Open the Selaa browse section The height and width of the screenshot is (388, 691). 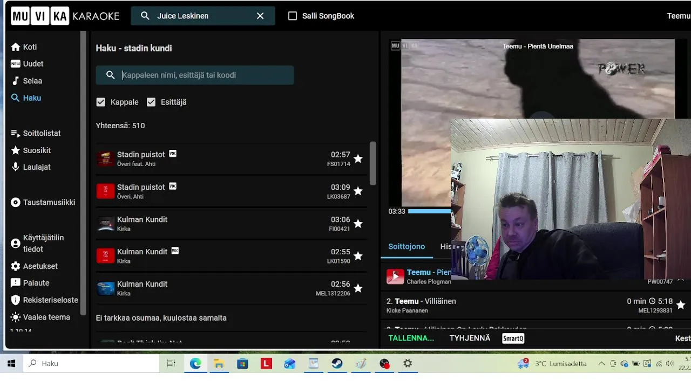click(x=26, y=81)
